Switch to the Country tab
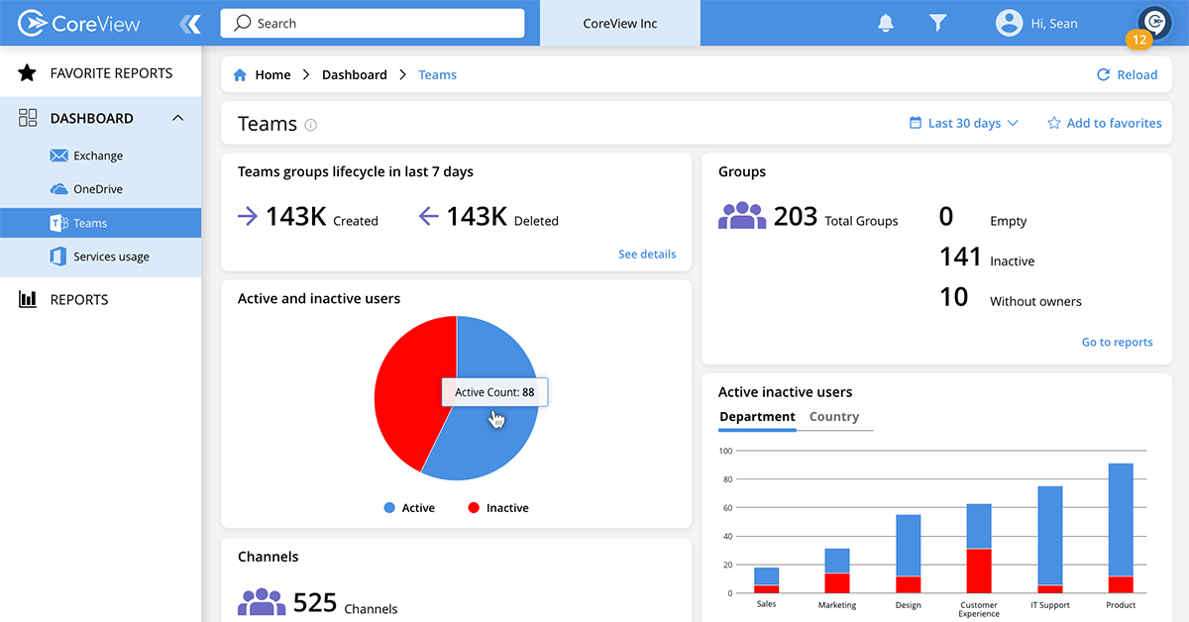Viewport: 1189px width, 622px height. [834, 417]
